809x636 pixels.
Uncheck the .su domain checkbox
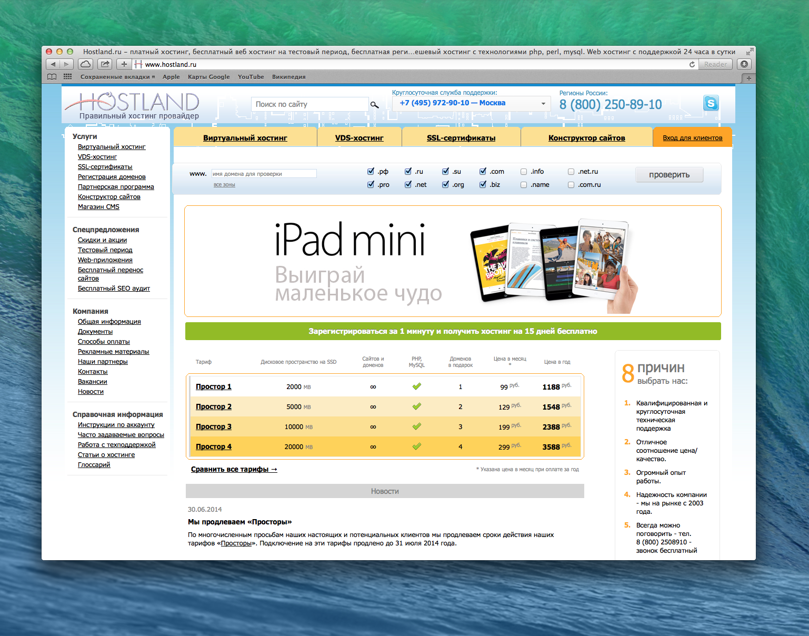(445, 172)
